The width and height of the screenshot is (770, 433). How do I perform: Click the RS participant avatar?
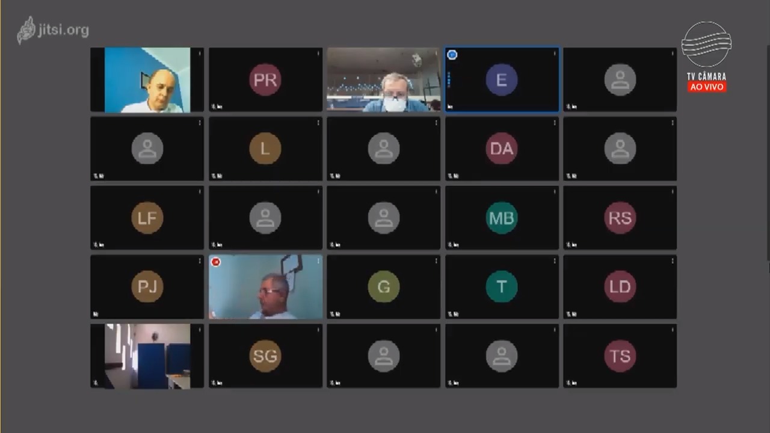(x=620, y=218)
